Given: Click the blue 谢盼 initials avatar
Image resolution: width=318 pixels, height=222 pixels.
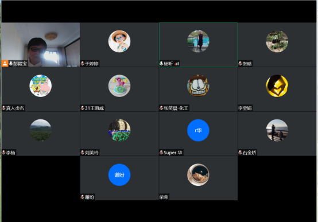Looking at the screenshot, I should coord(119,174).
